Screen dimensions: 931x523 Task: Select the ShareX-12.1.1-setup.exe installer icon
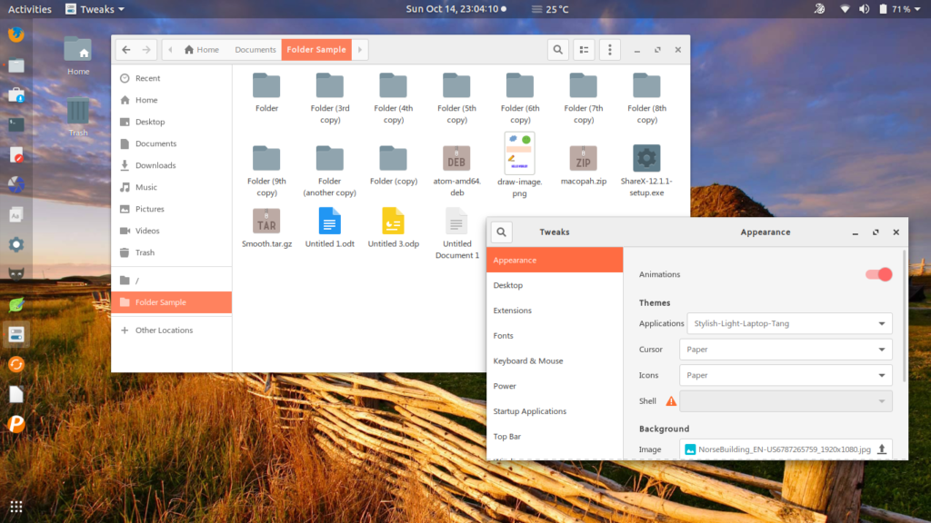pyautogui.click(x=646, y=156)
